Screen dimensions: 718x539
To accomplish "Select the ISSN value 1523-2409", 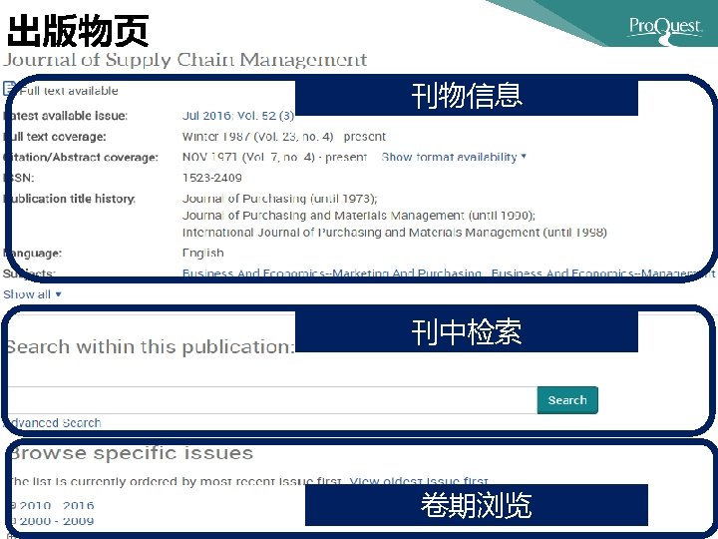I will coord(212,178).
